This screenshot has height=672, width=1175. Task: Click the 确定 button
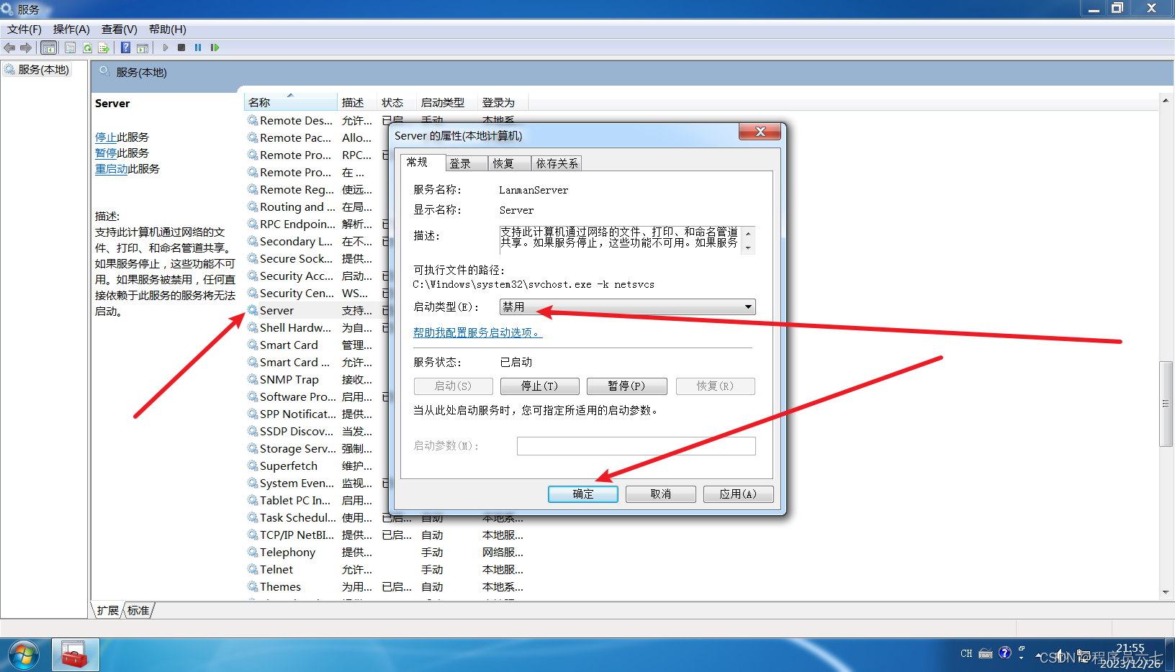click(x=583, y=494)
